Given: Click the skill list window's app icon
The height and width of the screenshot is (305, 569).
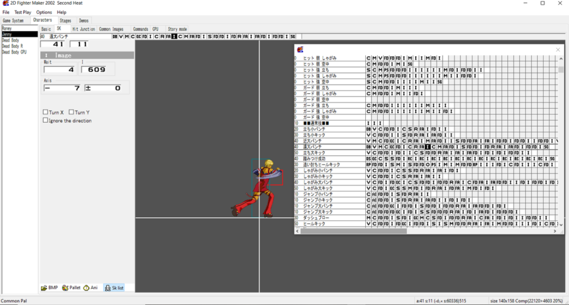Looking at the screenshot, I should point(300,50).
